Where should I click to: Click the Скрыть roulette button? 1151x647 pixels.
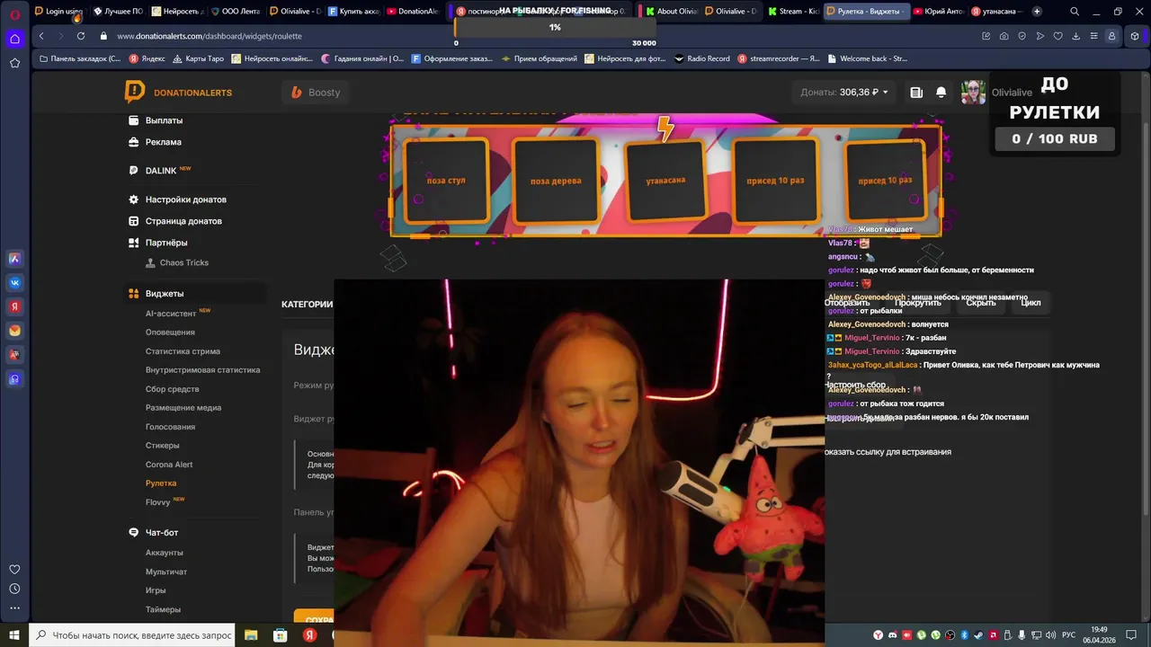980,303
